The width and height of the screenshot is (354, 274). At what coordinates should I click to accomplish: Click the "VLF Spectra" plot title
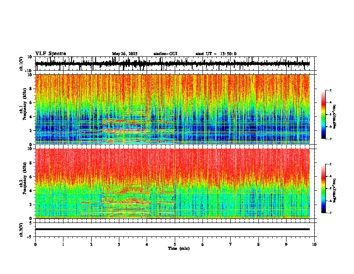point(51,54)
